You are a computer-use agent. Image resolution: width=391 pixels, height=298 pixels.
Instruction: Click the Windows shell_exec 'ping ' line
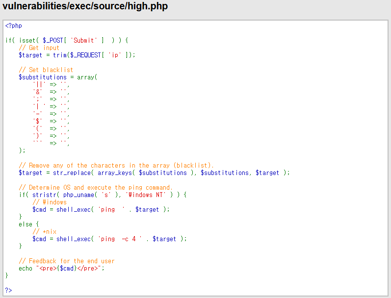click(x=101, y=210)
